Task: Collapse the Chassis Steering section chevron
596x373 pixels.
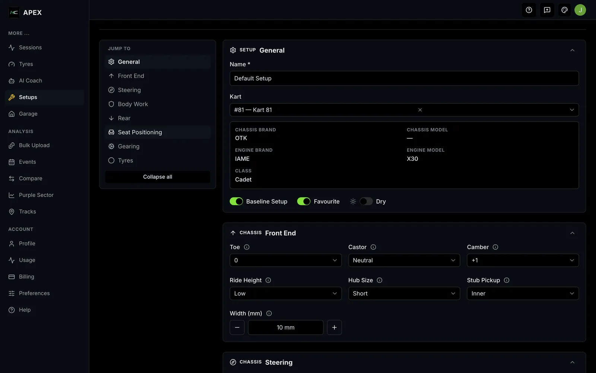Action: tap(573, 363)
